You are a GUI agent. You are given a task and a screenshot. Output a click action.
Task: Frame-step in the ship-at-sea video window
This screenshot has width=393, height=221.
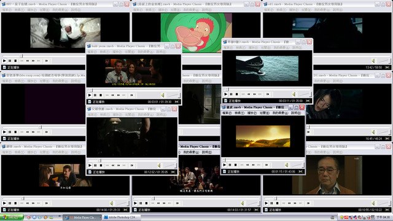(268, 94)
